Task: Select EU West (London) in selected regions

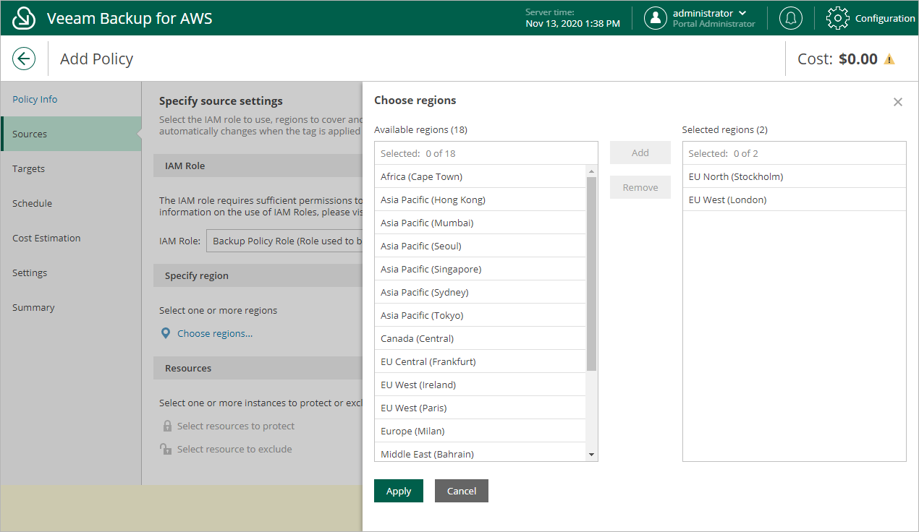Action: (x=795, y=199)
